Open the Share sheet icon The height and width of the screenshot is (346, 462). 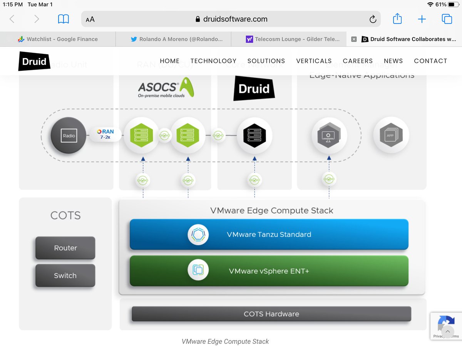(x=397, y=18)
